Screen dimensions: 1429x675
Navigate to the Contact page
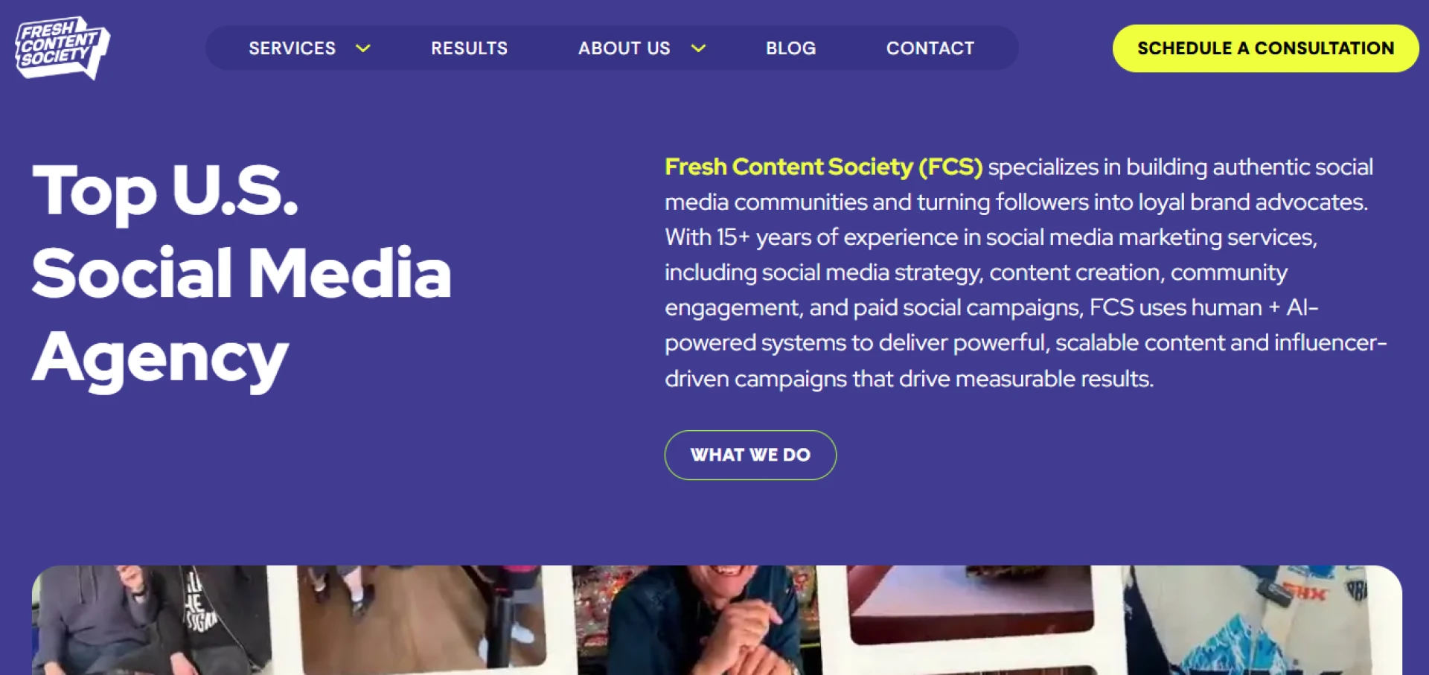[x=930, y=48]
